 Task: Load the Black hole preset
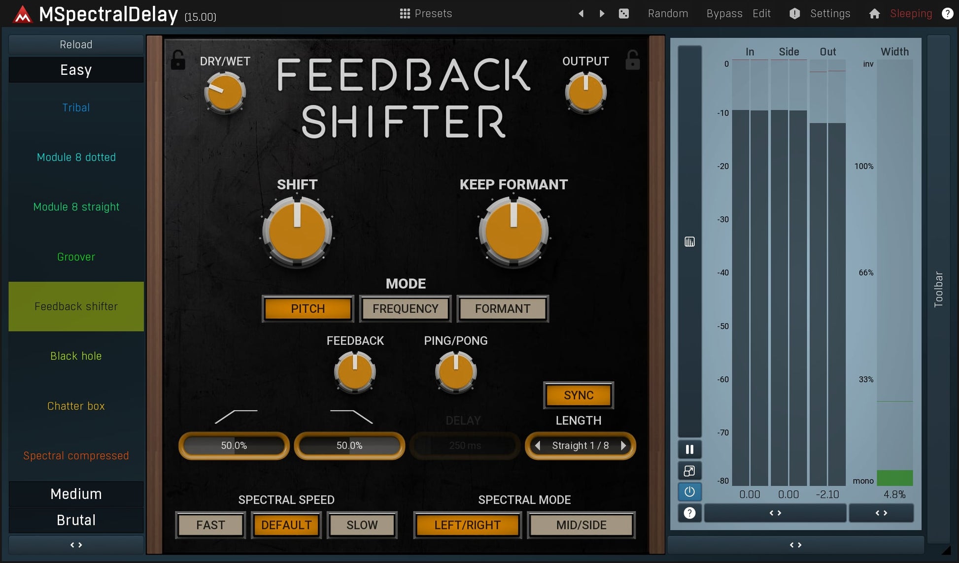(x=76, y=356)
